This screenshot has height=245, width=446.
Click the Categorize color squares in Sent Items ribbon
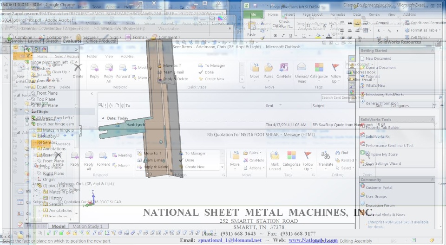319,68
